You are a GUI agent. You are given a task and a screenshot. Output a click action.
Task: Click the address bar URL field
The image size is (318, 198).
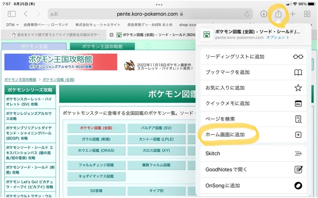[x=150, y=14]
